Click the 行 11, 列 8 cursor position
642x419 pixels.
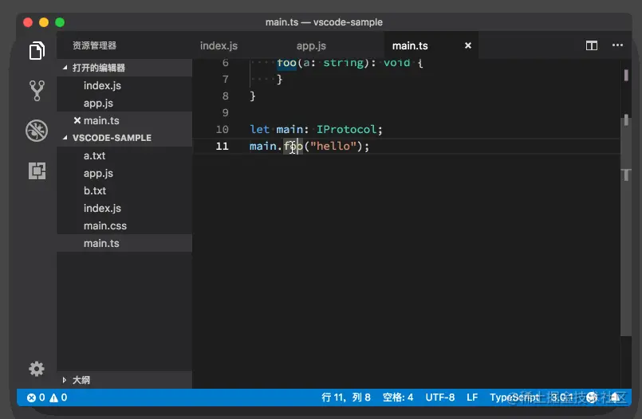[x=345, y=397]
